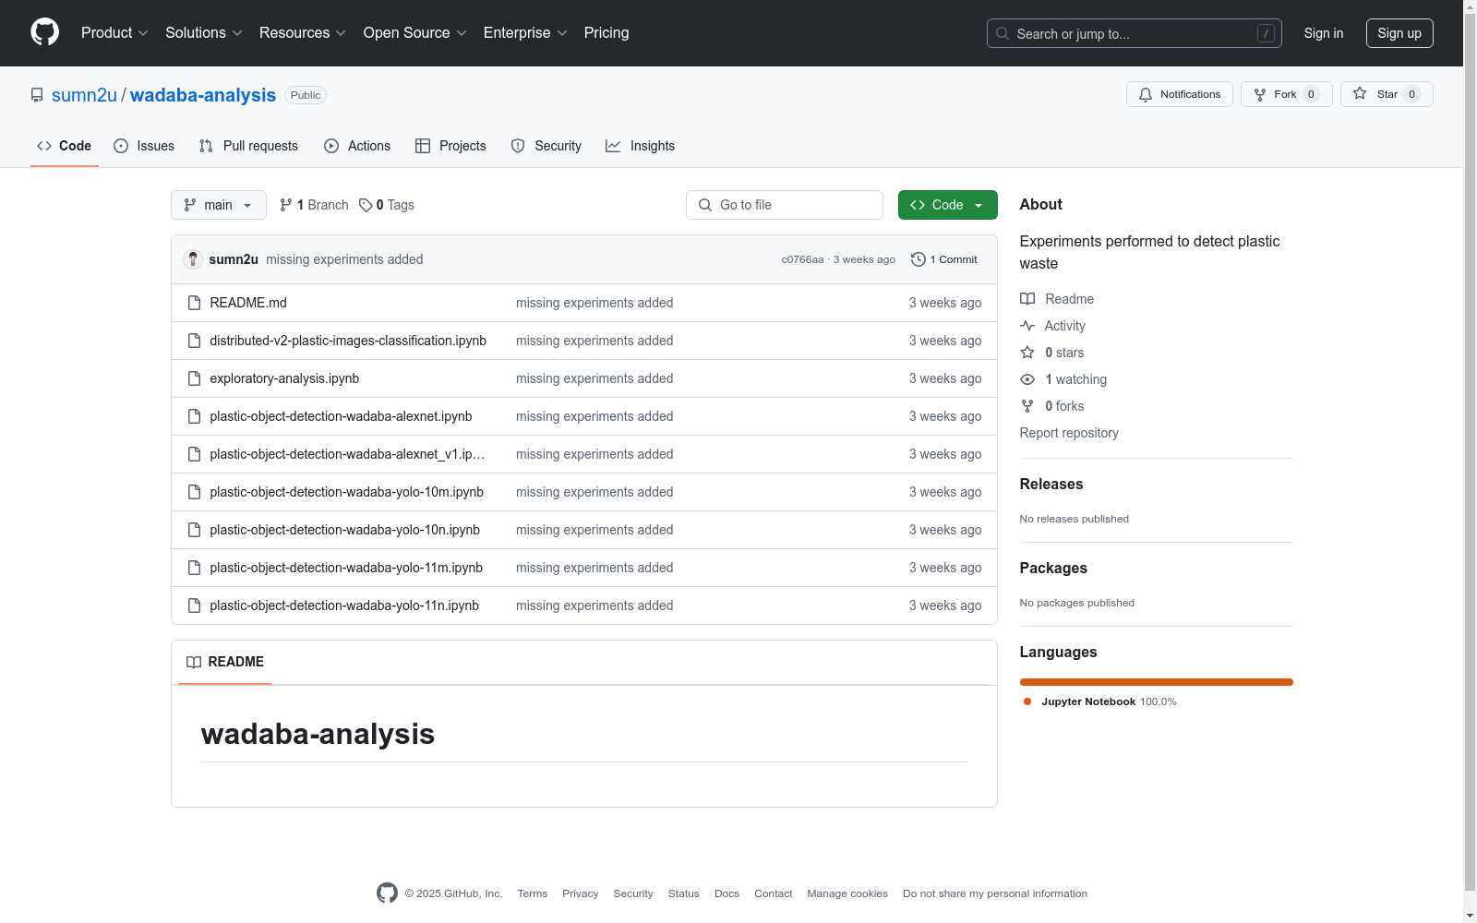Open the main branch dropdown

(219, 205)
